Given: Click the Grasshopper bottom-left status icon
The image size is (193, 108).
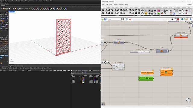Looking at the screenshot, I should [x=103, y=104].
